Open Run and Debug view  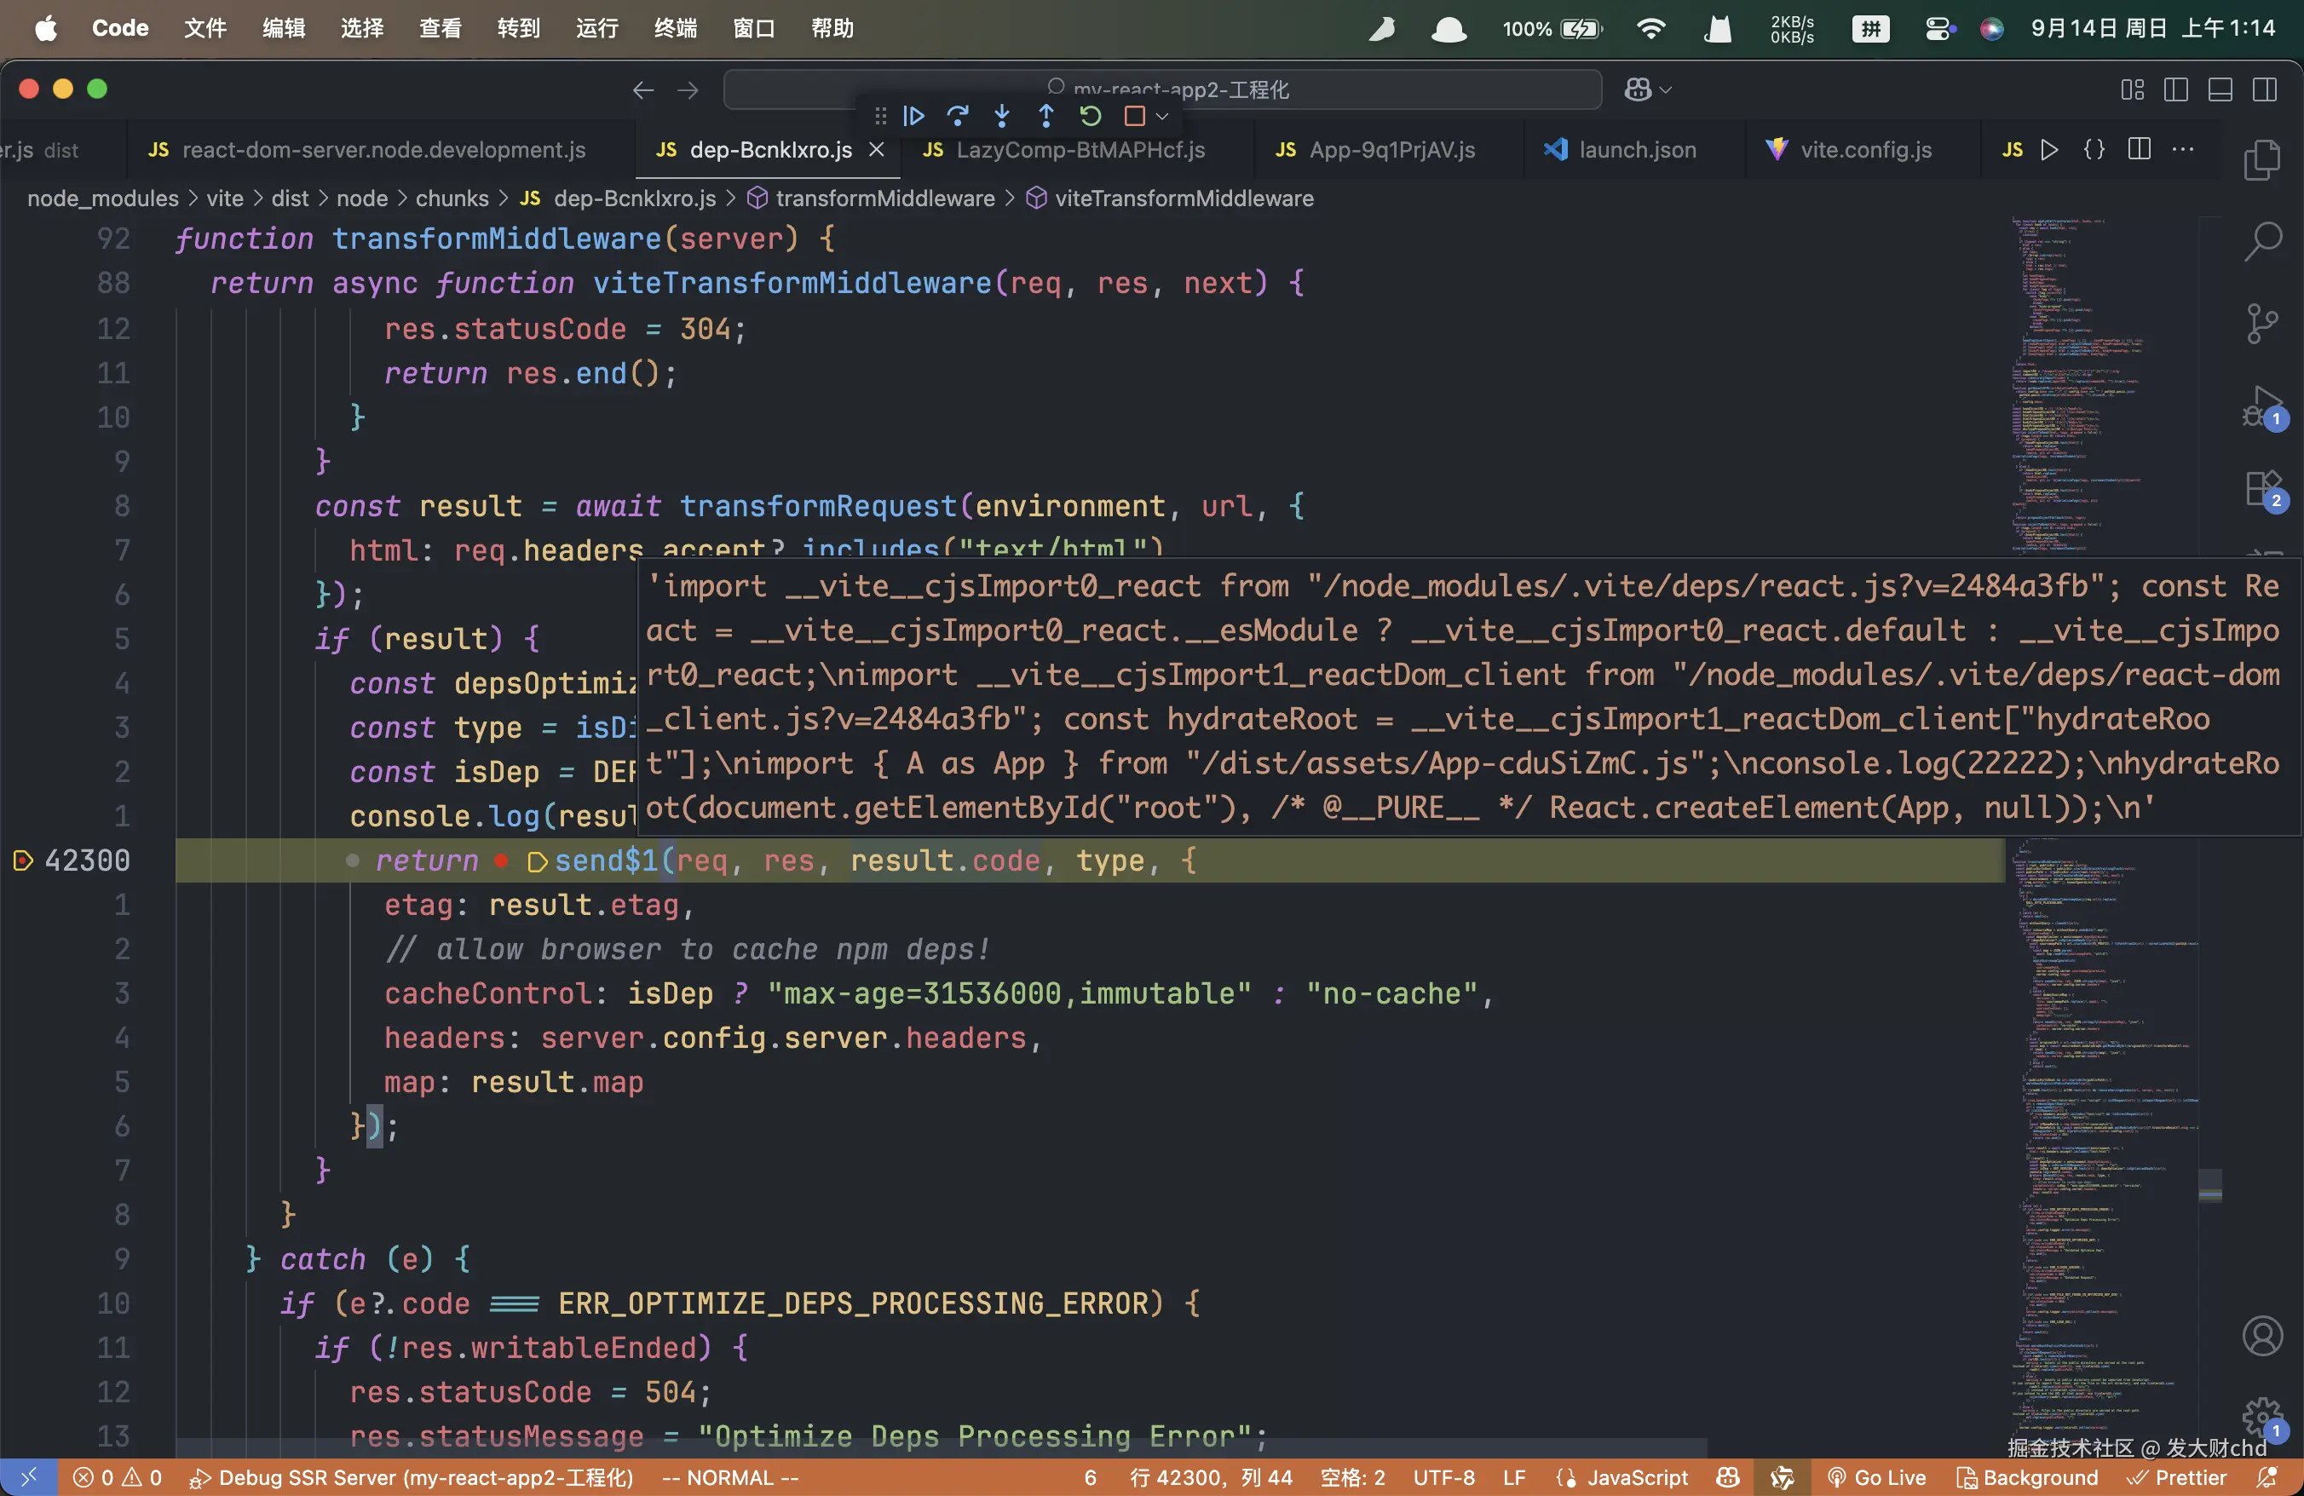[2262, 406]
